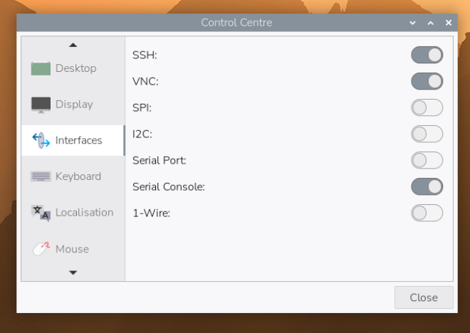
Task: Enable the SPI interface toggle
Action: click(427, 107)
